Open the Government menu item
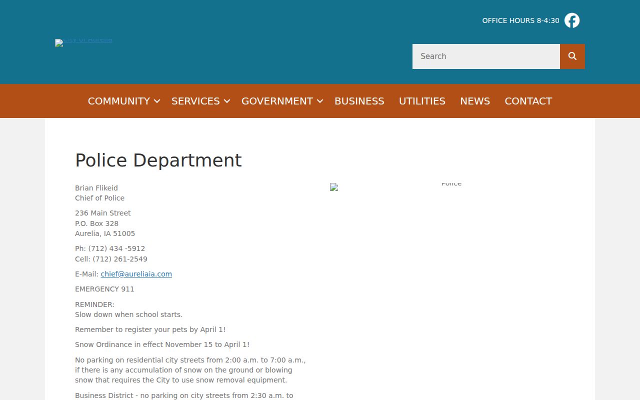 click(x=277, y=101)
